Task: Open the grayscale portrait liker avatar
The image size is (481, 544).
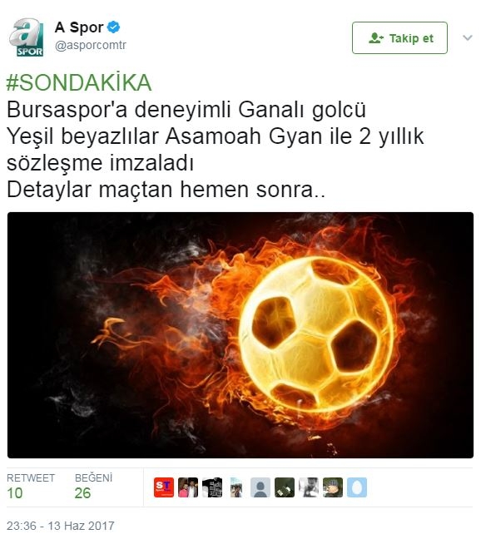Action: click(x=309, y=487)
